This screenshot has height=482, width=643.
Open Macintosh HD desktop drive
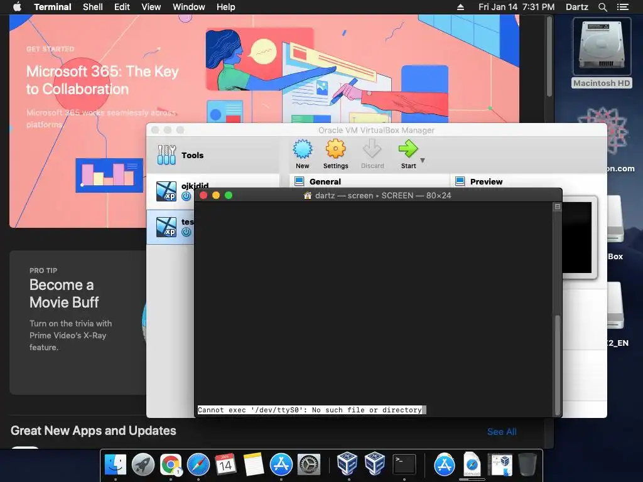point(602,53)
